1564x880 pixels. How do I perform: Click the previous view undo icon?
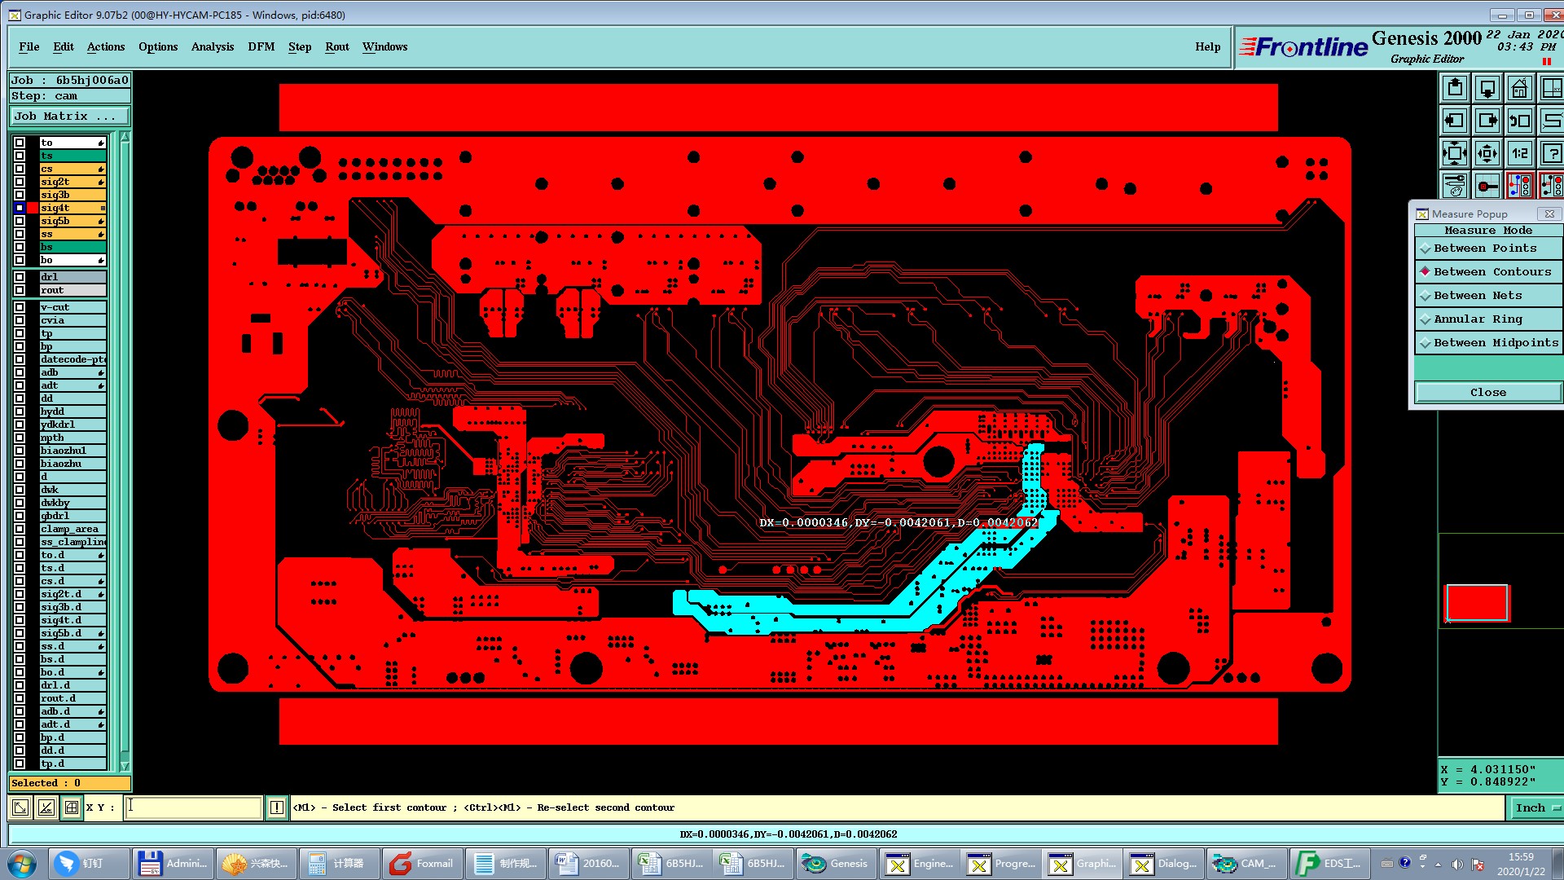tap(1519, 121)
